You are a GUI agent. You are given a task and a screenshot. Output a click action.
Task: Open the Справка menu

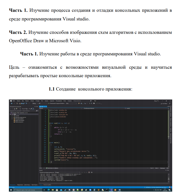[70, 101]
